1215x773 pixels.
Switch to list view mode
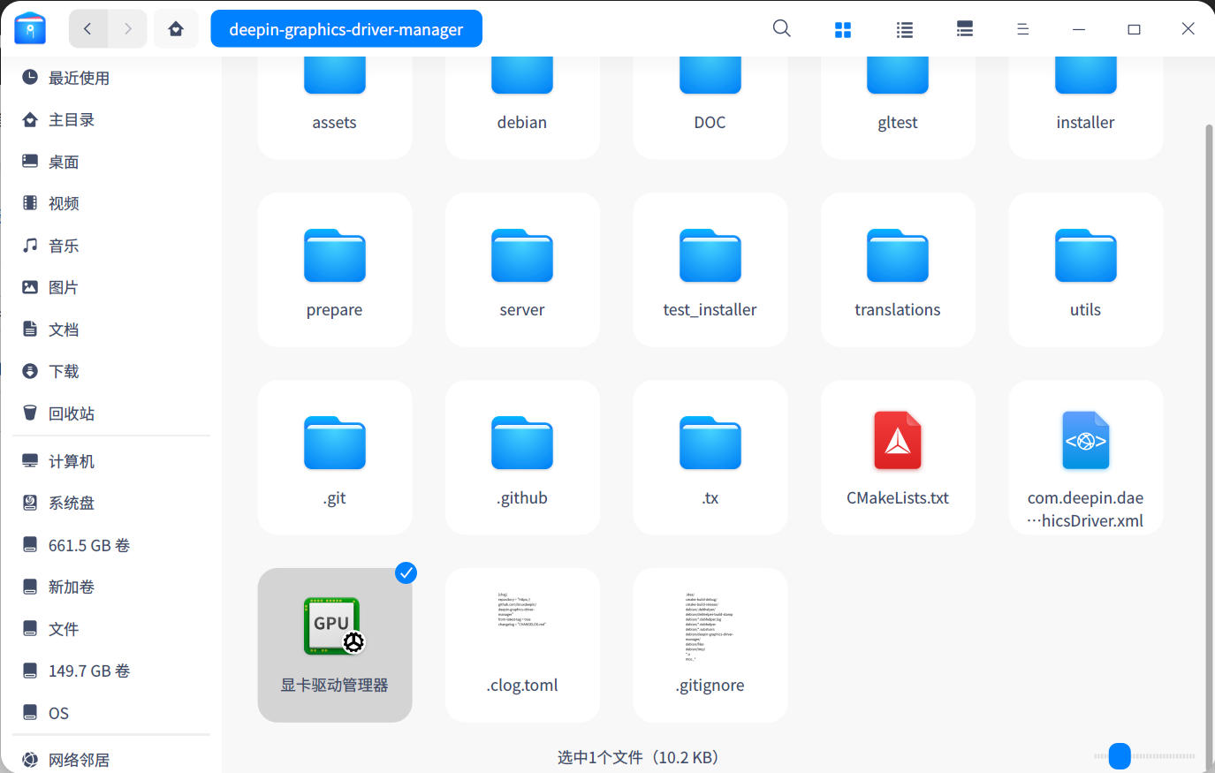(x=904, y=28)
